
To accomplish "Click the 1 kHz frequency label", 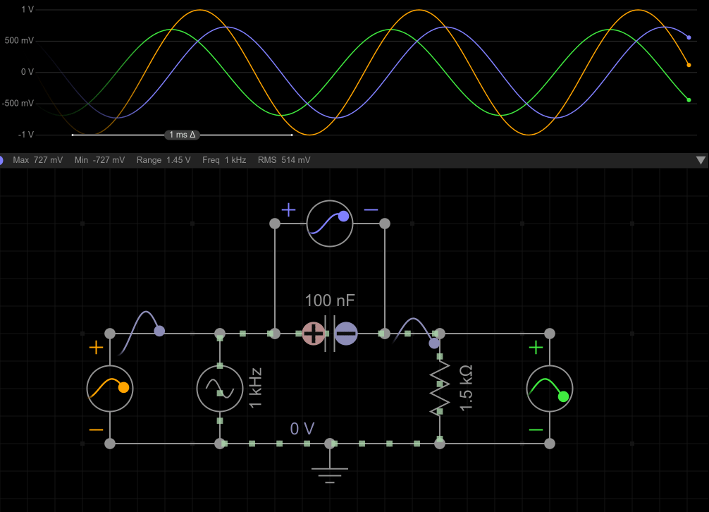I will click(x=255, y=388).
